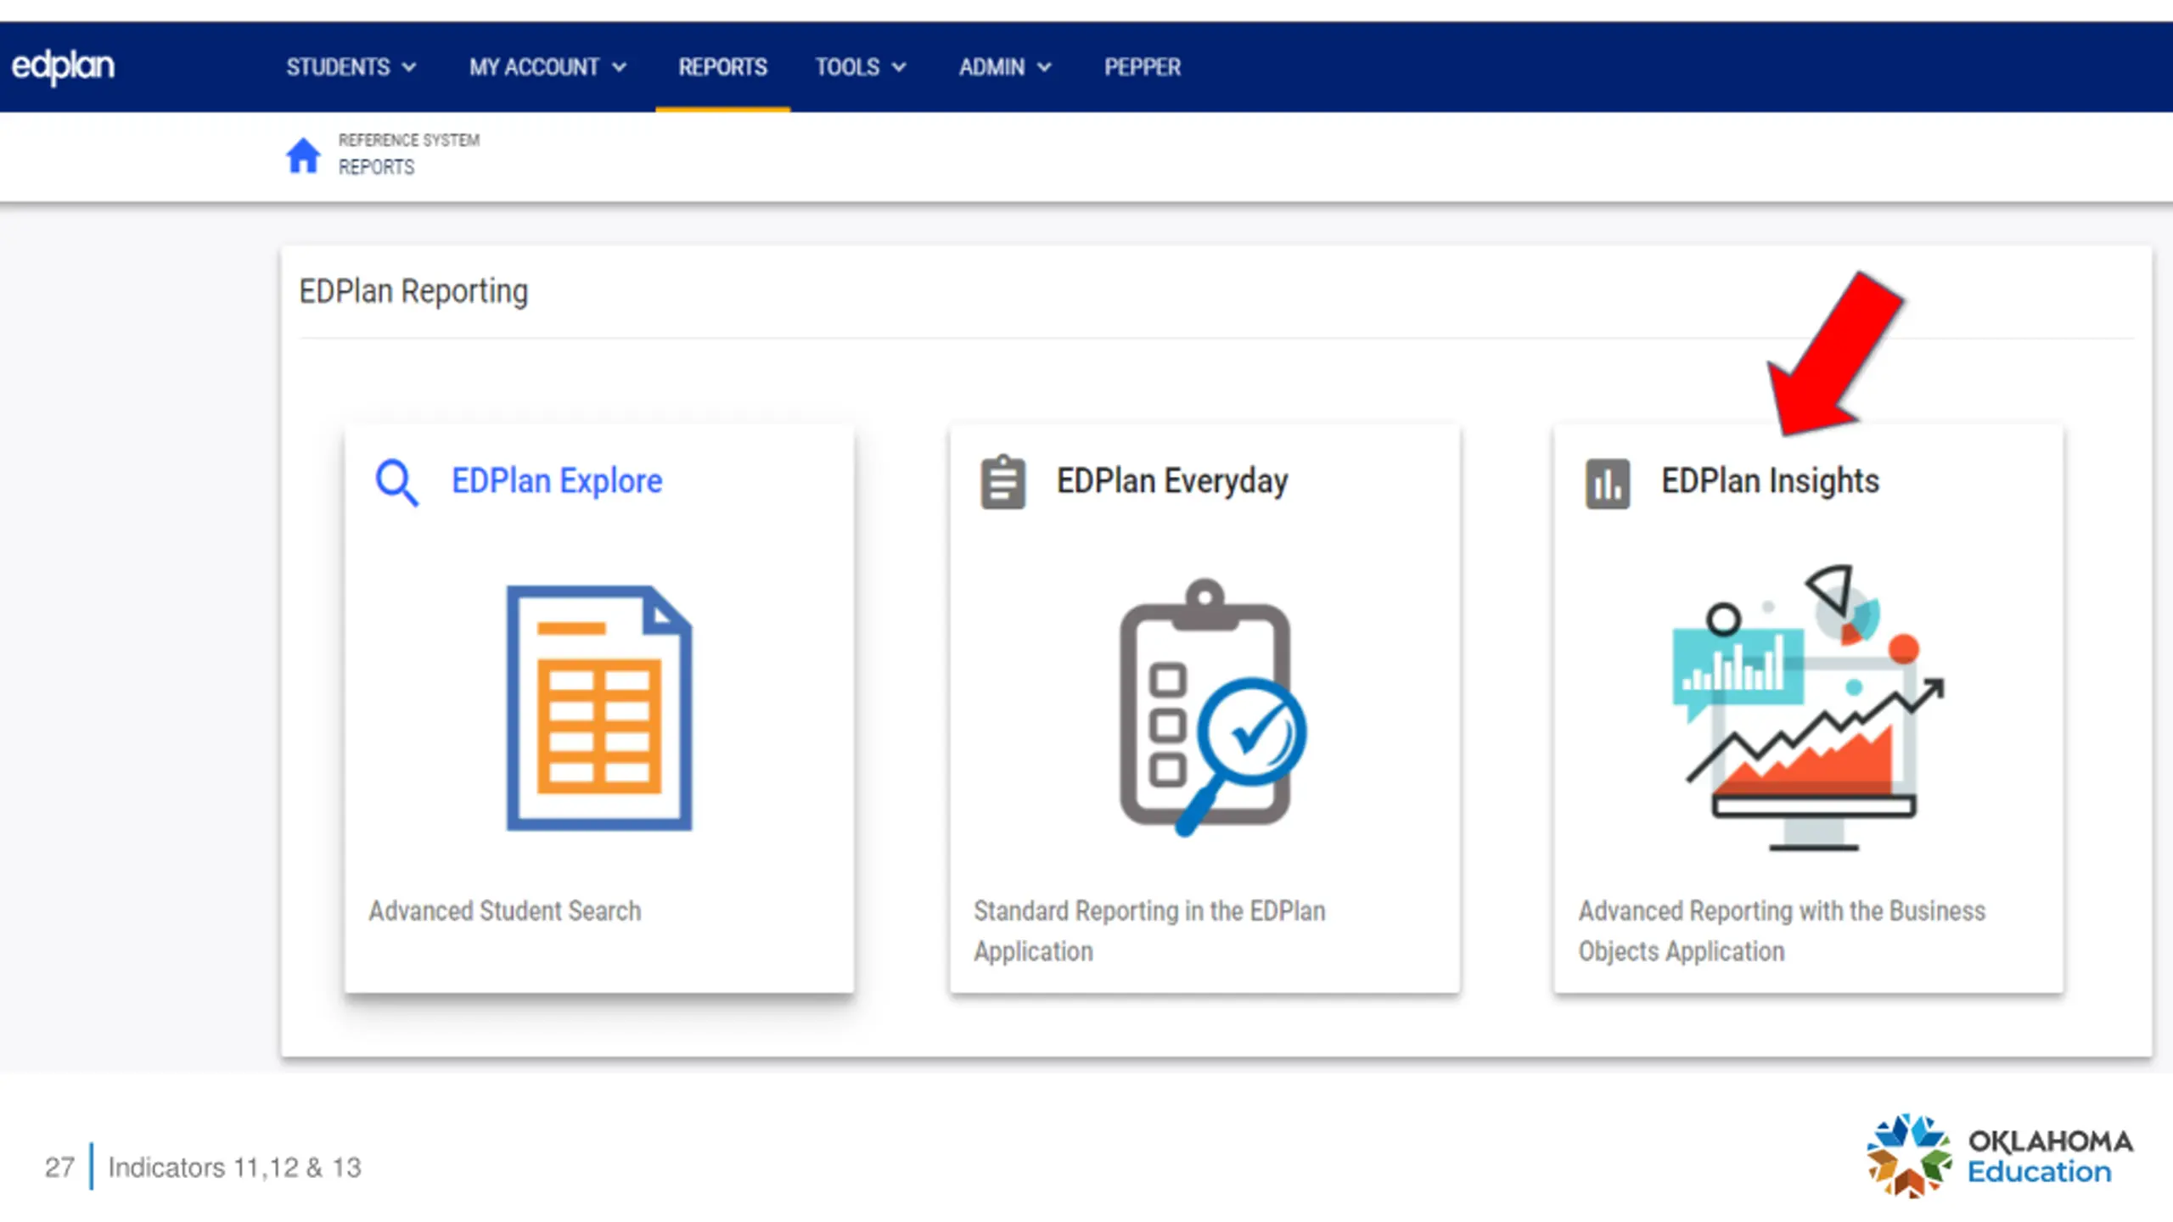Open the EDPlan Everyday title
This screenshot has width=2173, height=1222.
(1171, 481)
